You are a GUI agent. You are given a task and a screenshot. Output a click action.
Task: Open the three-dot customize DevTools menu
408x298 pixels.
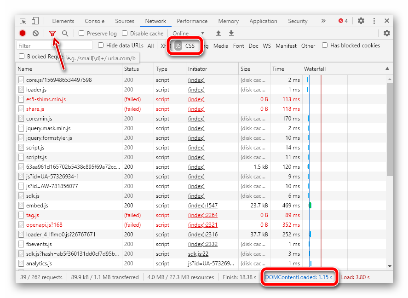(374, 21)
